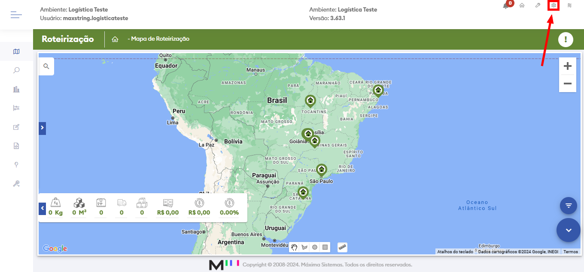Open the Termos link on the map
The image size is (584, 272).
click(x=570, y=251)
